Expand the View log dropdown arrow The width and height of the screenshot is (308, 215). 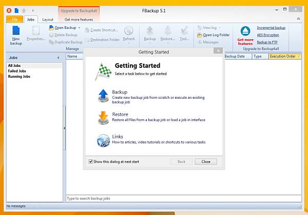[220, 28]
